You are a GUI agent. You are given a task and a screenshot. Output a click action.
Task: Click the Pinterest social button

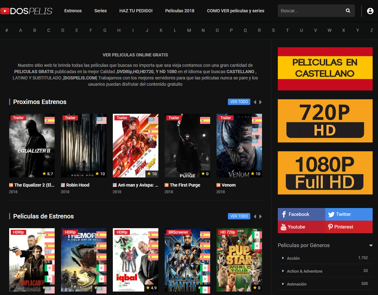tap(349, 227)
